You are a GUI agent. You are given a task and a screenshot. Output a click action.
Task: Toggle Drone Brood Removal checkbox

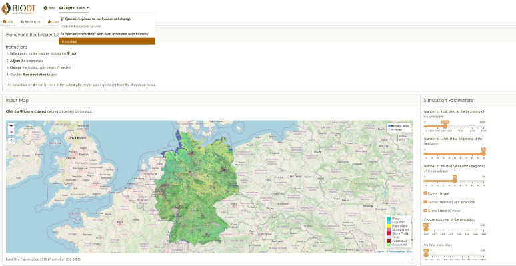point(425,211)
